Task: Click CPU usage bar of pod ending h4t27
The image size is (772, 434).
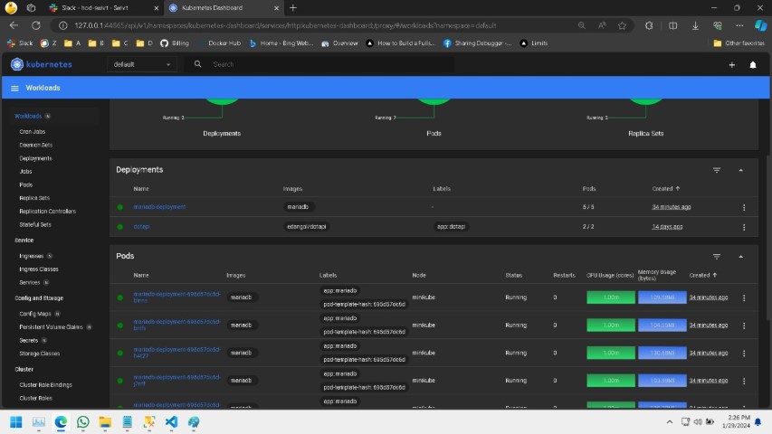Action: pyautogui.click(x=611, y=353)
